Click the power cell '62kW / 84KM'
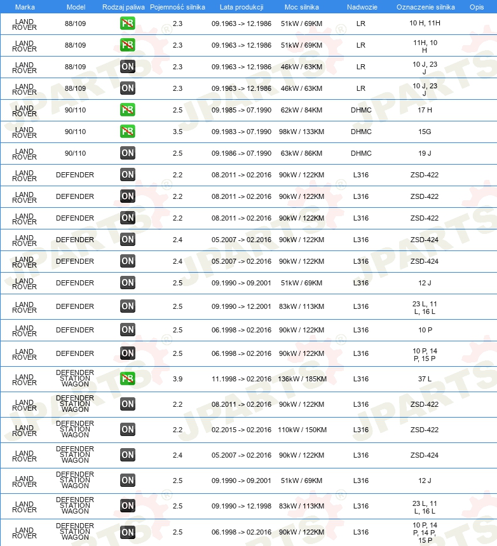The image size is (497, 546). pos(301,110)
